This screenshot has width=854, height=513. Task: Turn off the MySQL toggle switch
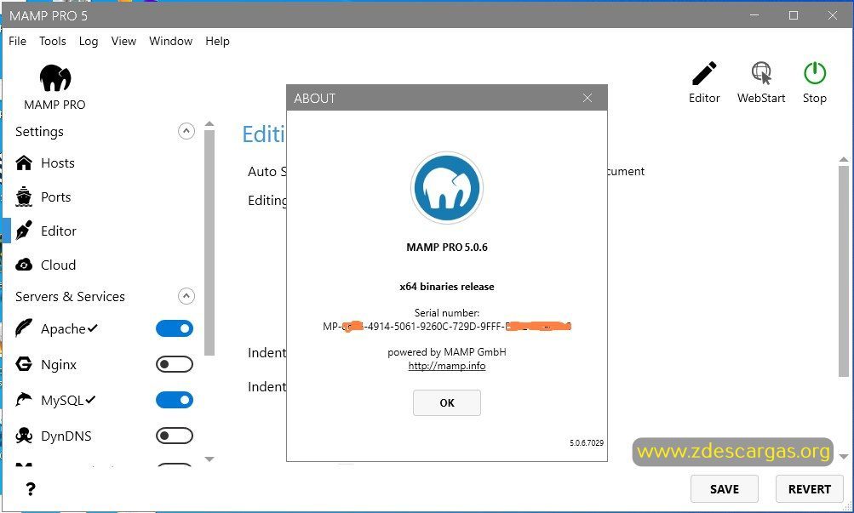click(175, 400)
